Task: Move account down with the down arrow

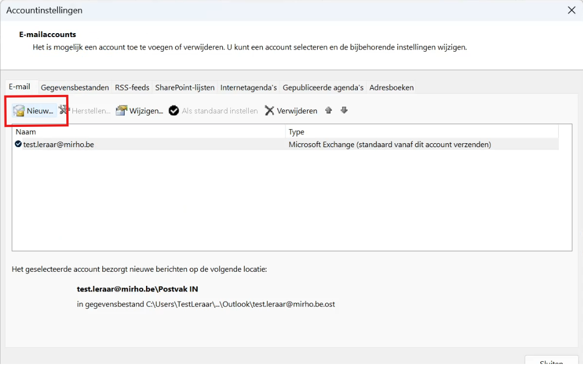Action: click(x=344, y=111)
